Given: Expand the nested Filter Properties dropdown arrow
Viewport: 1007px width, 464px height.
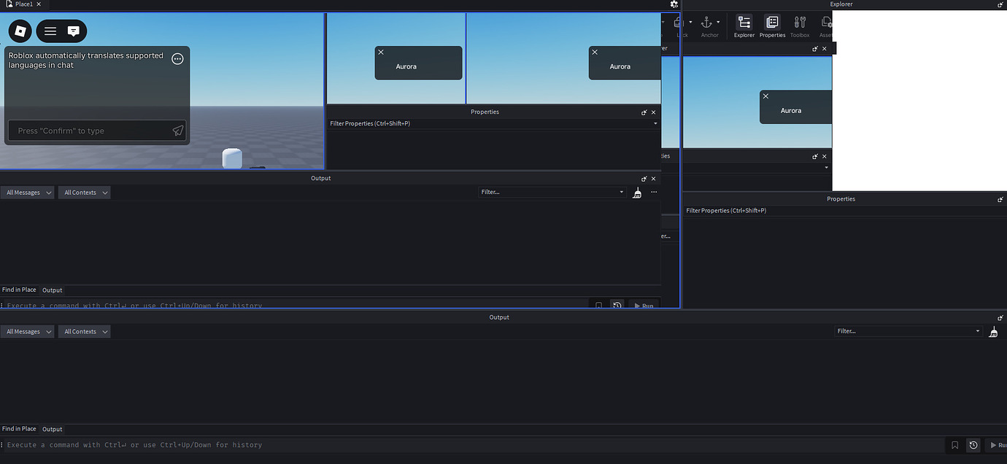Looking at the screenshot, I should coord(655,123).
